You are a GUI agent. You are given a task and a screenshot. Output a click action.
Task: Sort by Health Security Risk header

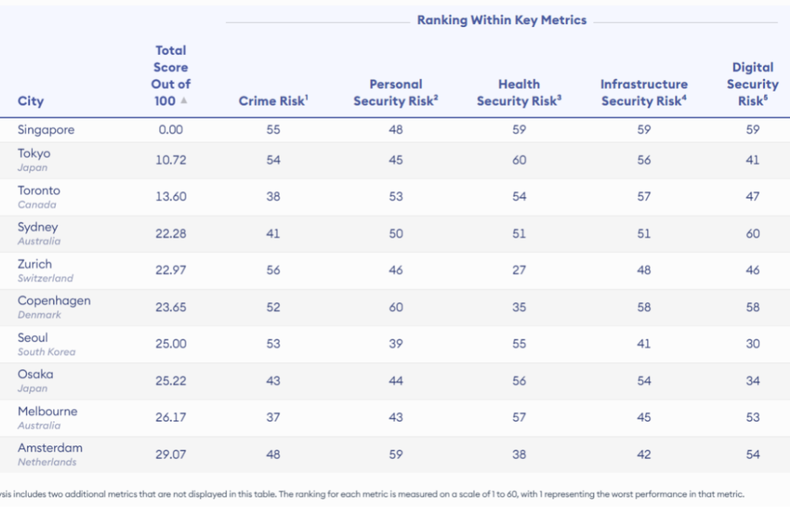(519, 93)
